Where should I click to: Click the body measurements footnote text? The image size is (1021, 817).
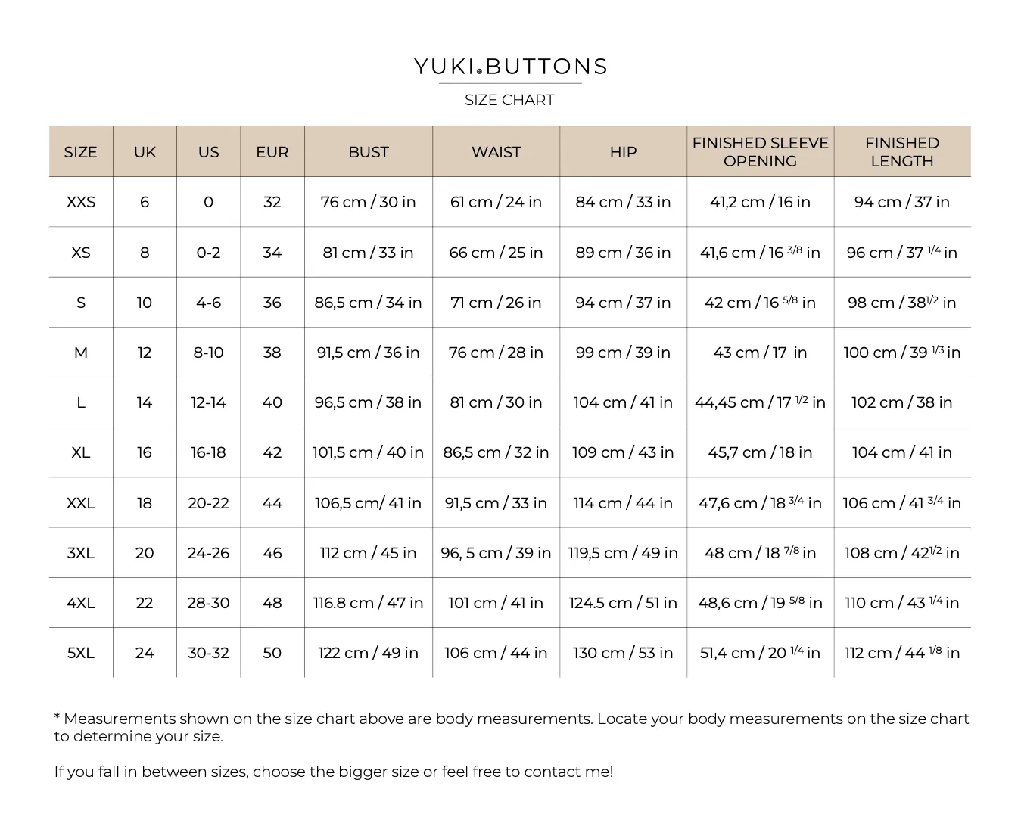point(512,727)
